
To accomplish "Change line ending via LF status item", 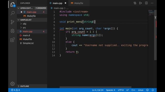I will pyautogui.click(x=127, y=90).
